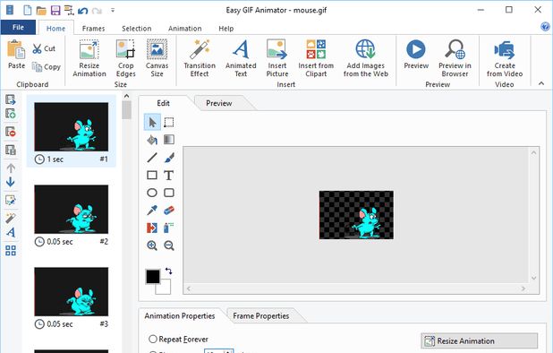Select frame #3 thumbnail
553x353 pixels.
[x=72, y=291]
